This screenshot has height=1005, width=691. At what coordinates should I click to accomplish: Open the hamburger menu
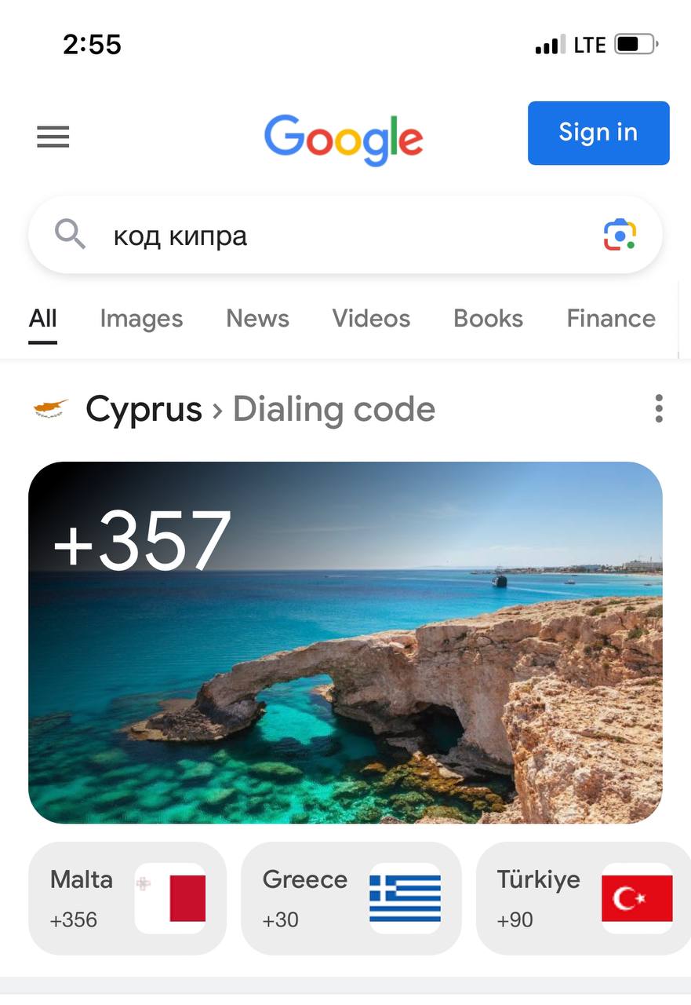click(x=53, y=137)
